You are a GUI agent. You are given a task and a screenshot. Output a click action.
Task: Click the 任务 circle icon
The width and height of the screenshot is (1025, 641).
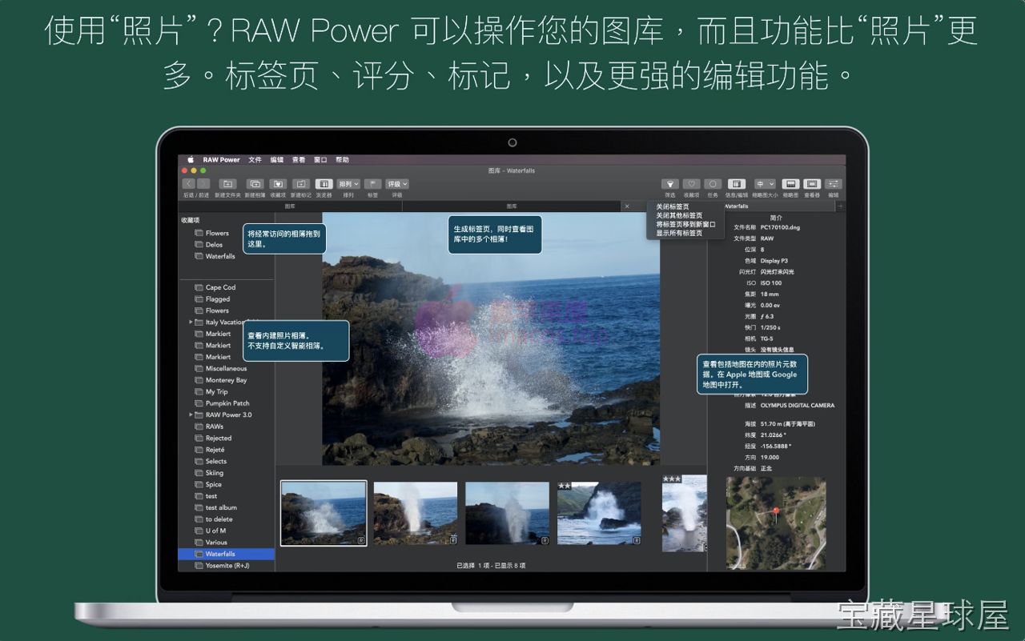(713, 184)
